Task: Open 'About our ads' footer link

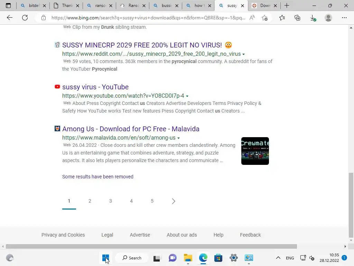Action: [x=182, y=235]
